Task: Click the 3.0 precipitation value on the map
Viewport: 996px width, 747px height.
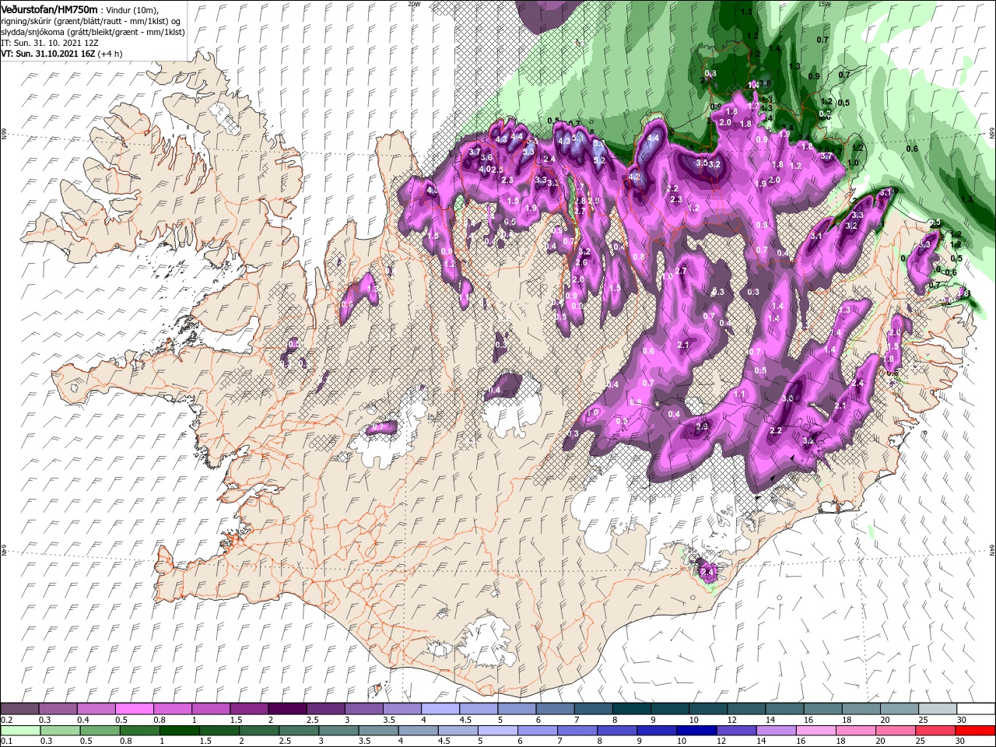Action: point(787,398)
